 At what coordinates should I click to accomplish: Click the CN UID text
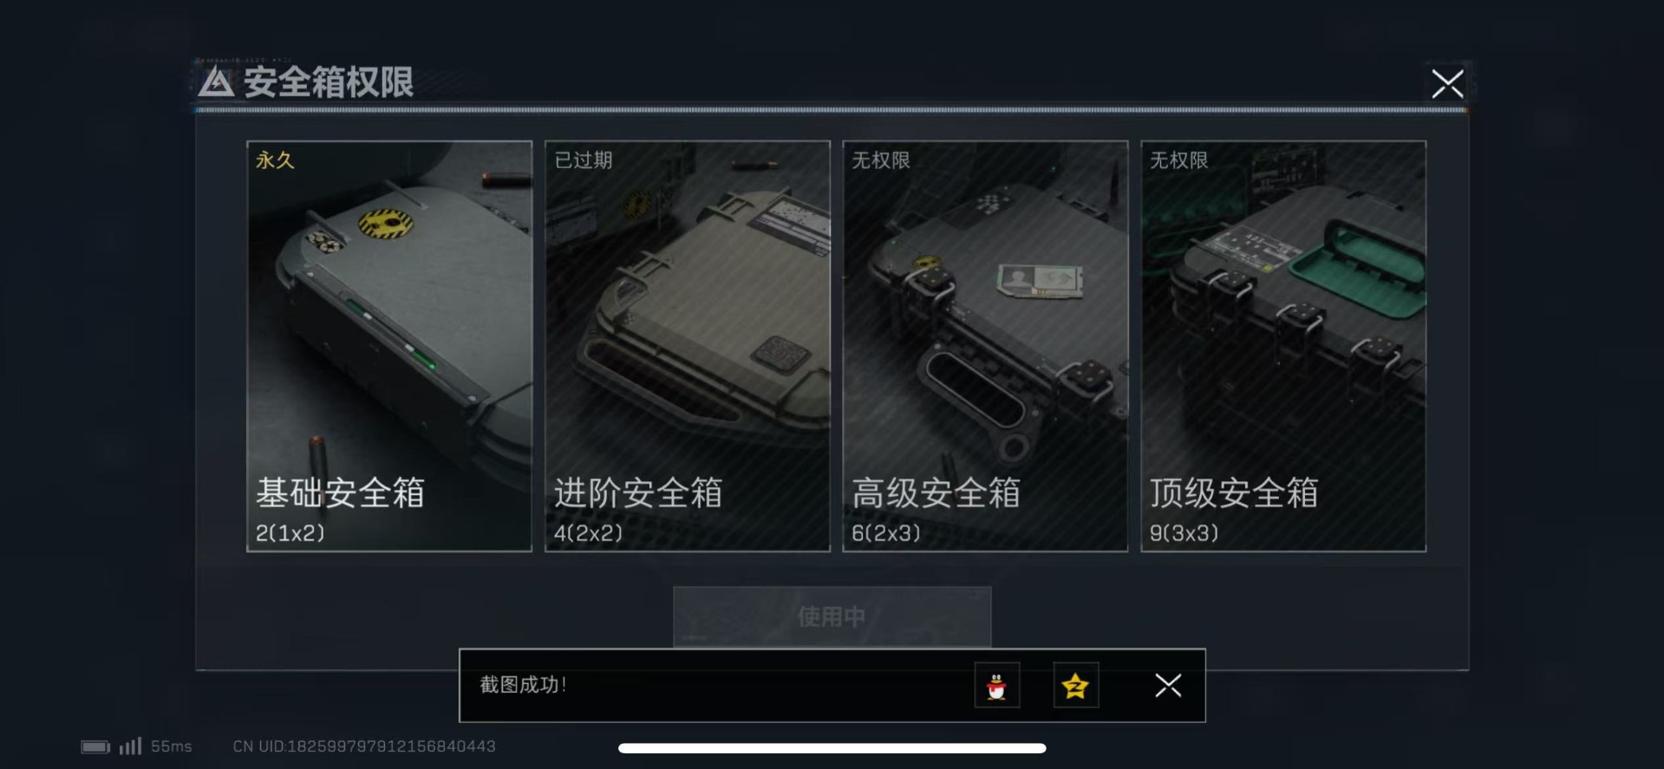(x=364, y=746)
